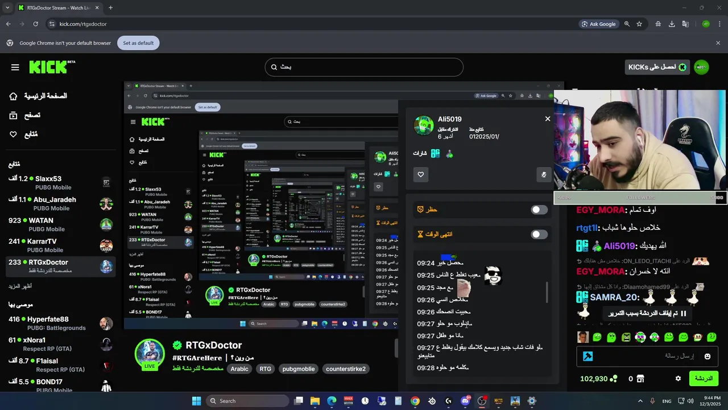Go to home page sidebar icon
The height and width of the screenshot is (410, 728).
coord(13,96)
